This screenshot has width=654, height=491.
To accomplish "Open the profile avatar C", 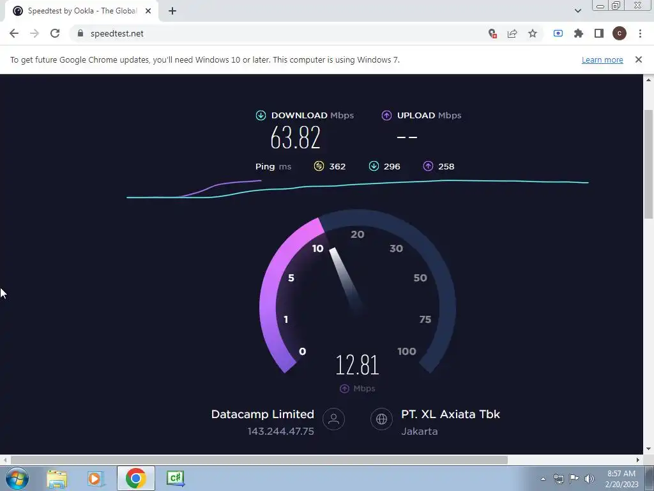I will tap(620, 33).
